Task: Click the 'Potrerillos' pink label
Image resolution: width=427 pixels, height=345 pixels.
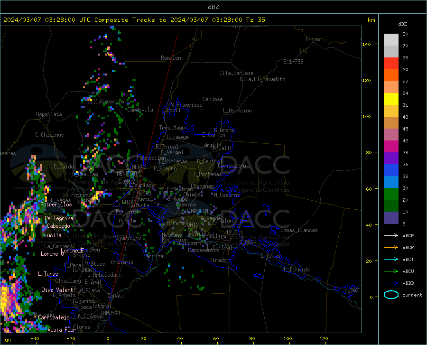Action: click(x=56, y=205)
